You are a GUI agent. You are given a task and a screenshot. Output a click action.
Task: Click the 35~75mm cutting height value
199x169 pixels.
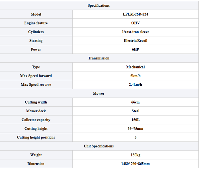(135, 129)
